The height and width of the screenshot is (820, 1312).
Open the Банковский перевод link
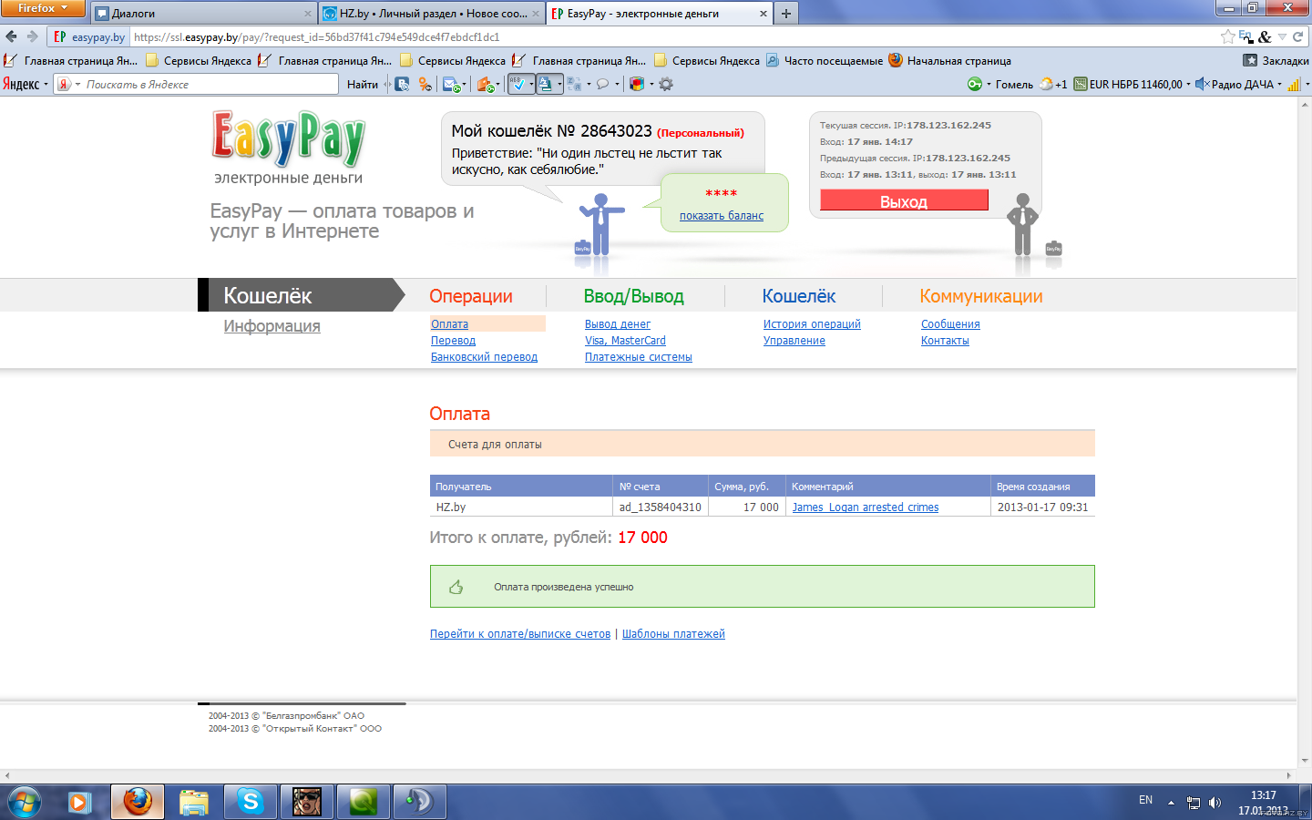click(x=484, y=357)
